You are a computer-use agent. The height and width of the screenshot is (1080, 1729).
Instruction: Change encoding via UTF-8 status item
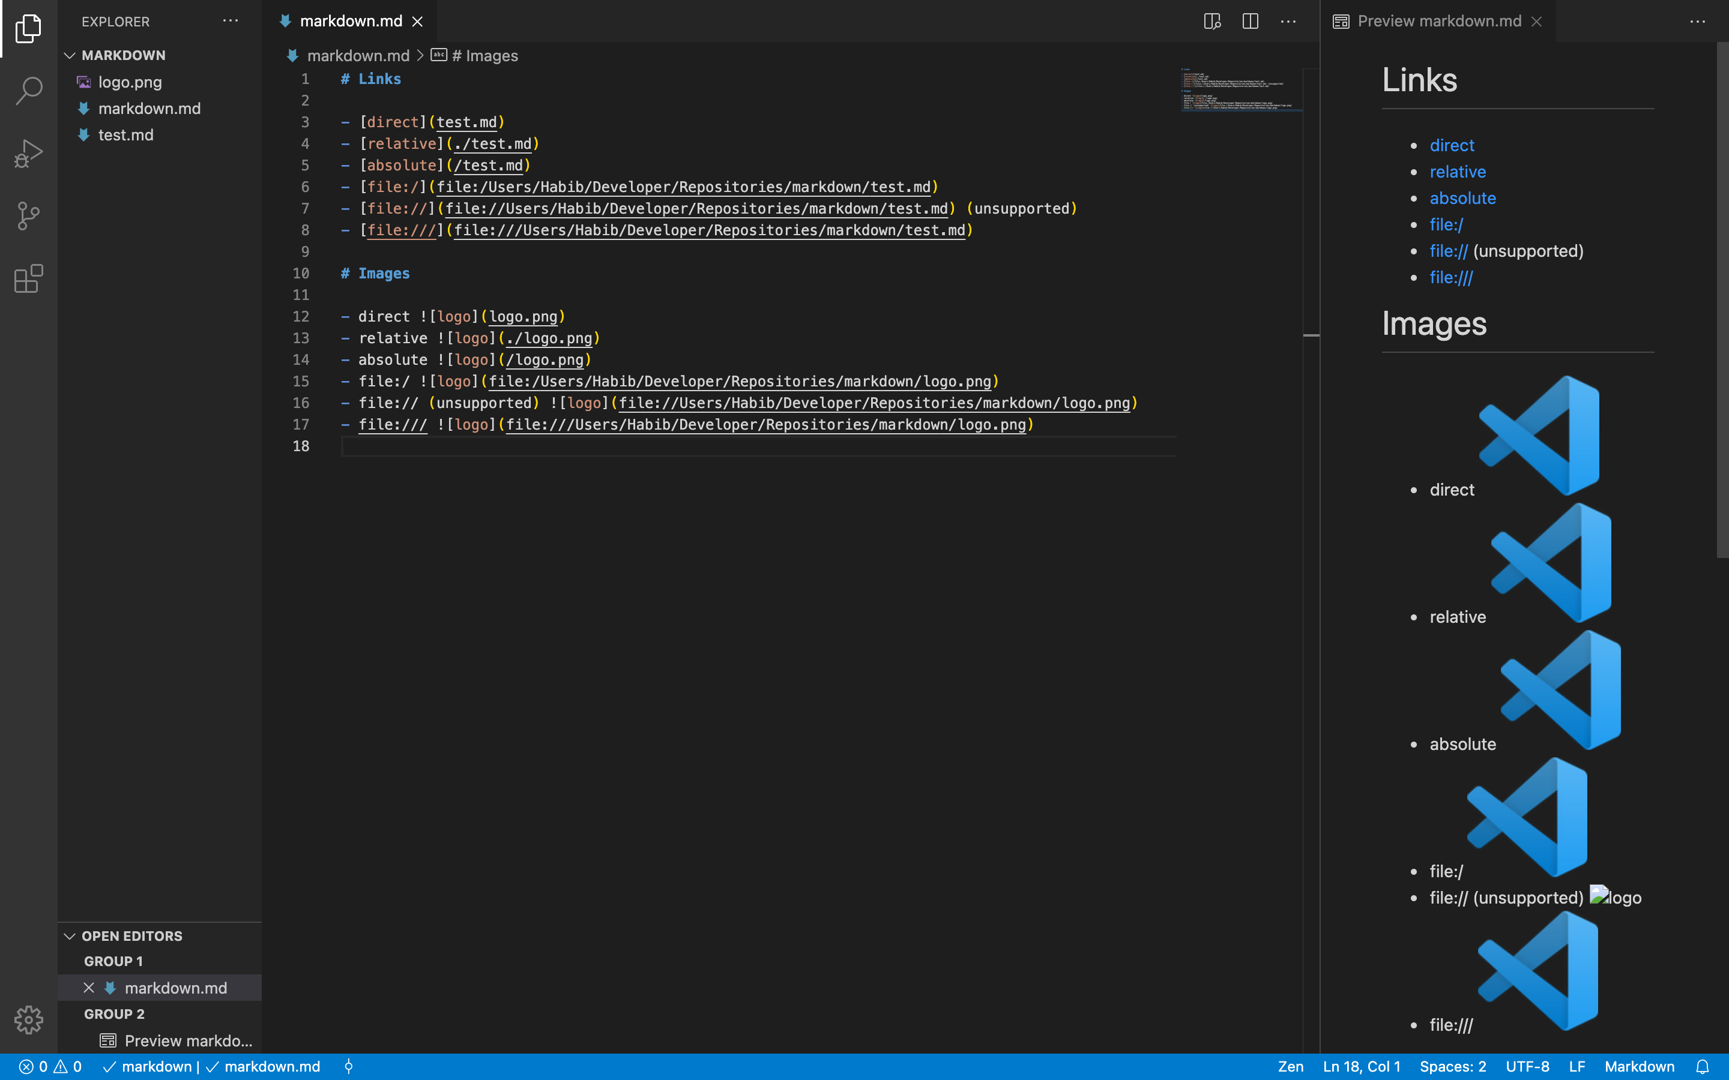click(x=1527, y=1066)
